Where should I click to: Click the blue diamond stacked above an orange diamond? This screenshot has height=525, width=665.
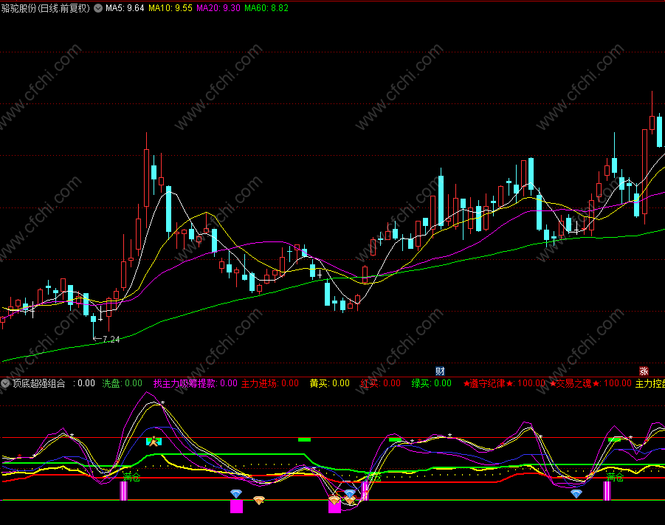coord(349,493)
